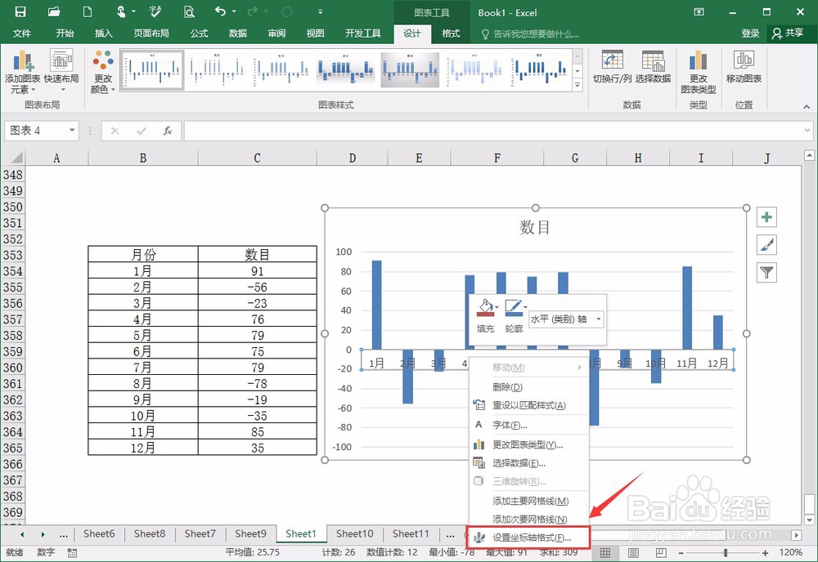Click the Select All triangle at grid corner
The height and width of the screenshot is (562, 818).
pyautogui.click(x=16, y=158)
